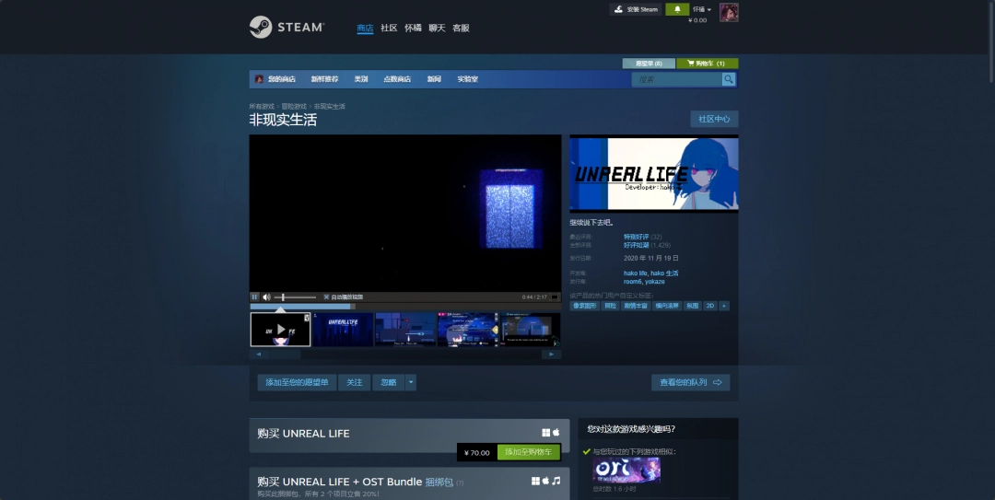The width and height of the screenshot is (995, 500).
Task: Click the plus button to add a tag
Action: pos(724,306)
